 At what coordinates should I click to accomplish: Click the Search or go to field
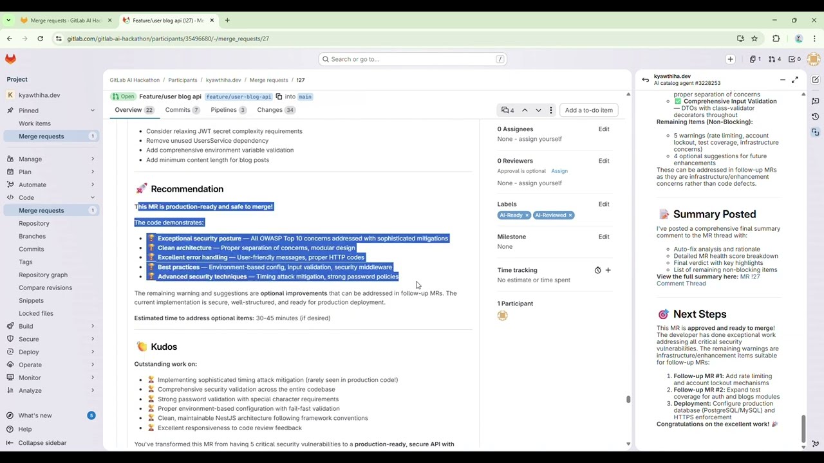coord(413,59)
